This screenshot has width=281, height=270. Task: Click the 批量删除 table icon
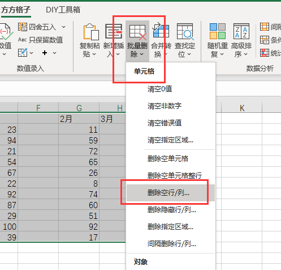(x=138, y=32)
